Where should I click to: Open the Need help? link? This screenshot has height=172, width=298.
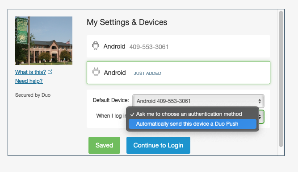(x=29, y=81)
